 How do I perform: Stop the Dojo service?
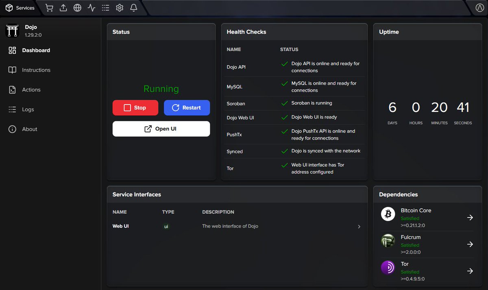tap(135, 108)
